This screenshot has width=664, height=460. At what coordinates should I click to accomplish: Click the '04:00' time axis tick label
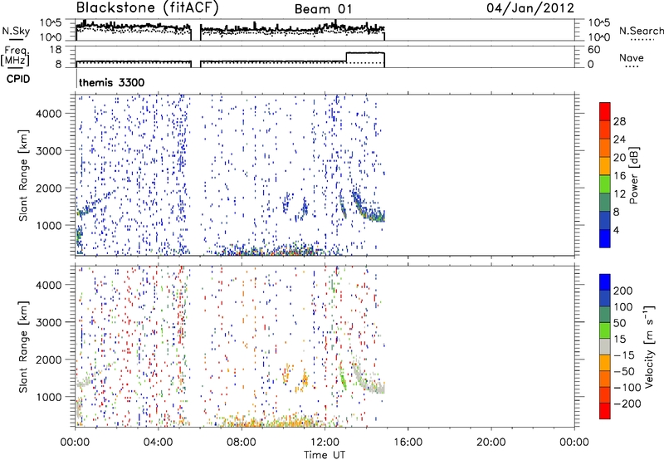pyautogui.click(x=158, y=443)
